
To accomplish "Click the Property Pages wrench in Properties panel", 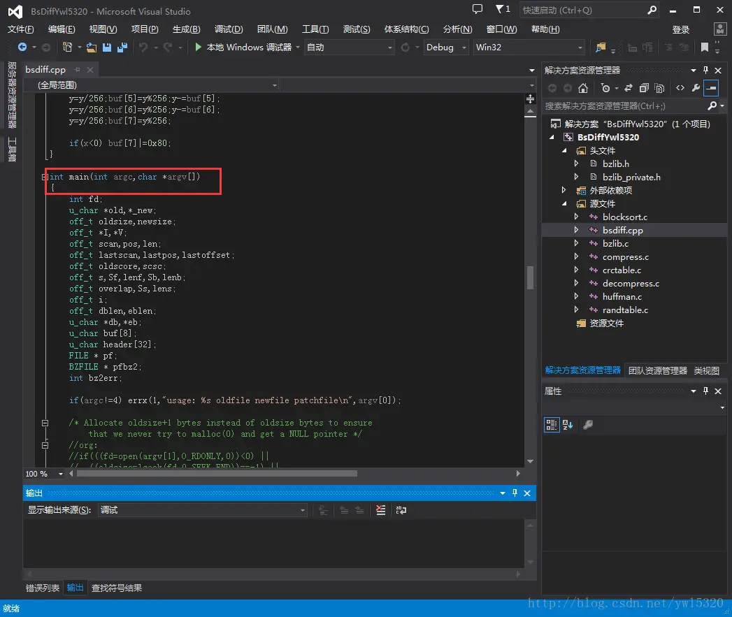I will point(588,425).
